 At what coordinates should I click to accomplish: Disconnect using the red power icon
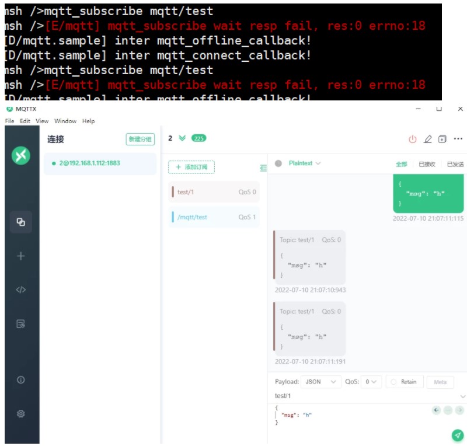(x=412, y=139)
